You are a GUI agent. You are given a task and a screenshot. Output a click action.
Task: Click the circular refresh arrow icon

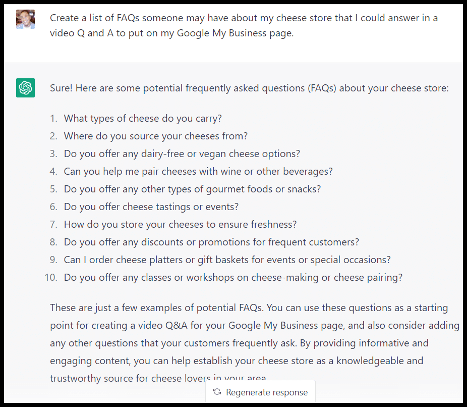(217, 392)
